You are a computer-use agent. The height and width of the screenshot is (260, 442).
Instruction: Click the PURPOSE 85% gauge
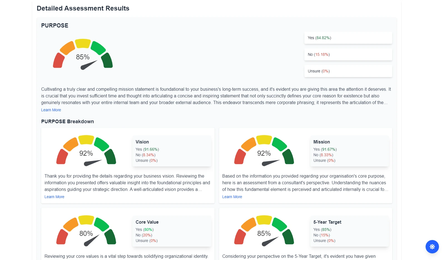click(83, 54)
